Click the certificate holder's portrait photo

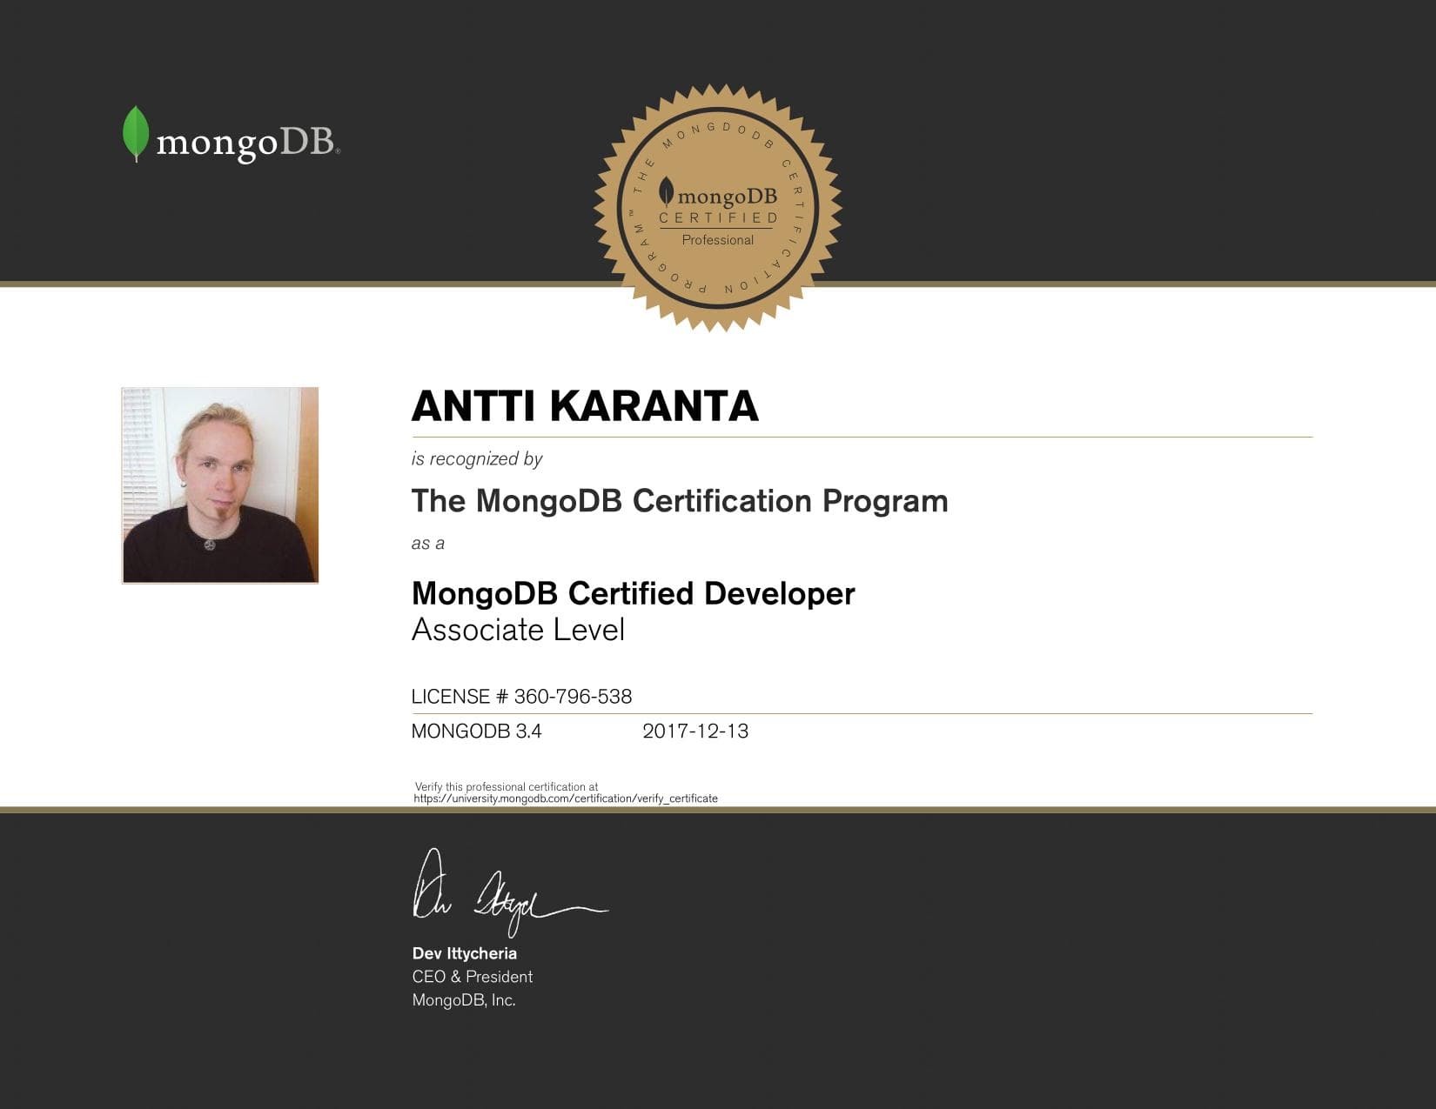220,484
